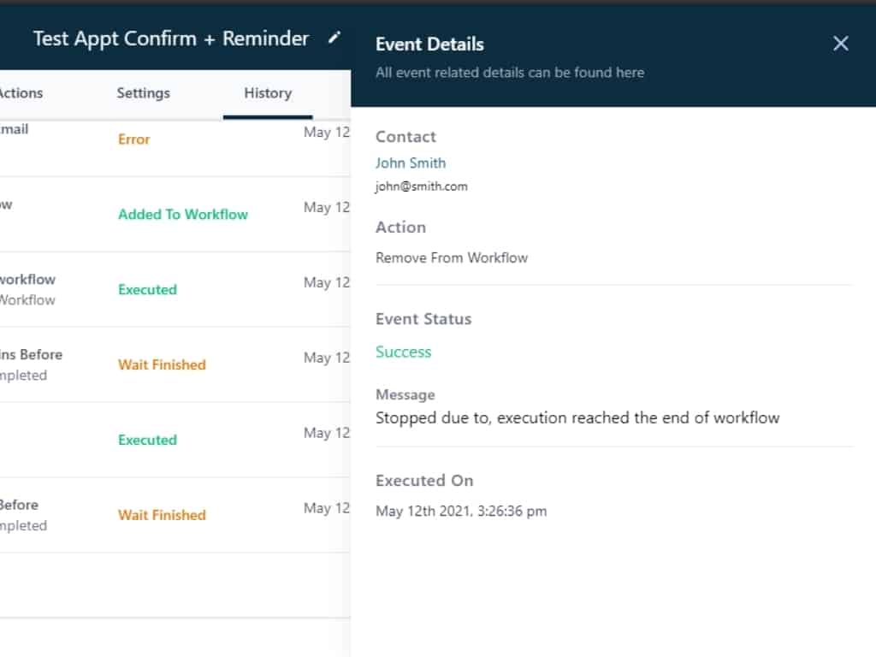
Task: Click the Test Appt Confirm + Reminder title
Action: tap(171, 38)
